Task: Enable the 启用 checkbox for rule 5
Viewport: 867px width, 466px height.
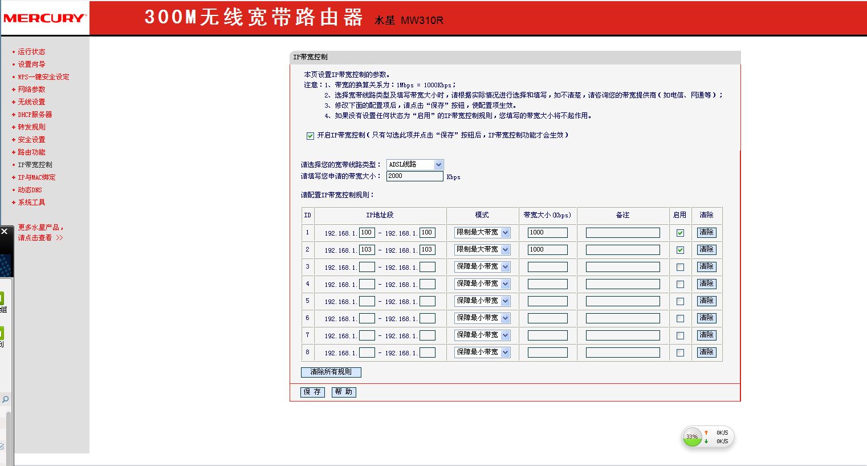Action: (x=680, y=301)
